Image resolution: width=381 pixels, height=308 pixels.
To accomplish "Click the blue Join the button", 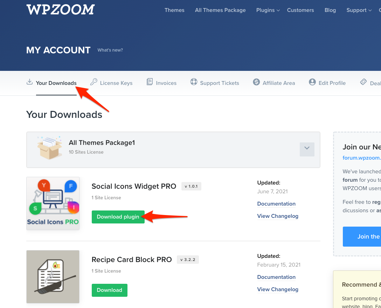I will coord(362,236).
